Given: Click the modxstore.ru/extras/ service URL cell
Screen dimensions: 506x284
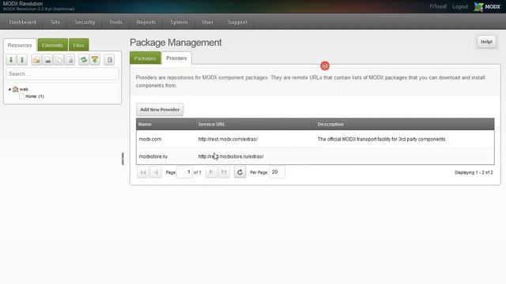Looking at the screenshot, I should (231, 156).
